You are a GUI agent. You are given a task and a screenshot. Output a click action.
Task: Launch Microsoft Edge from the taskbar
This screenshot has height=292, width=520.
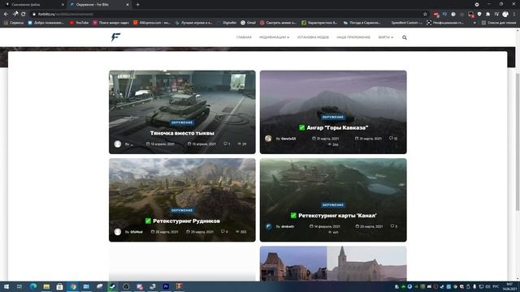33,286
